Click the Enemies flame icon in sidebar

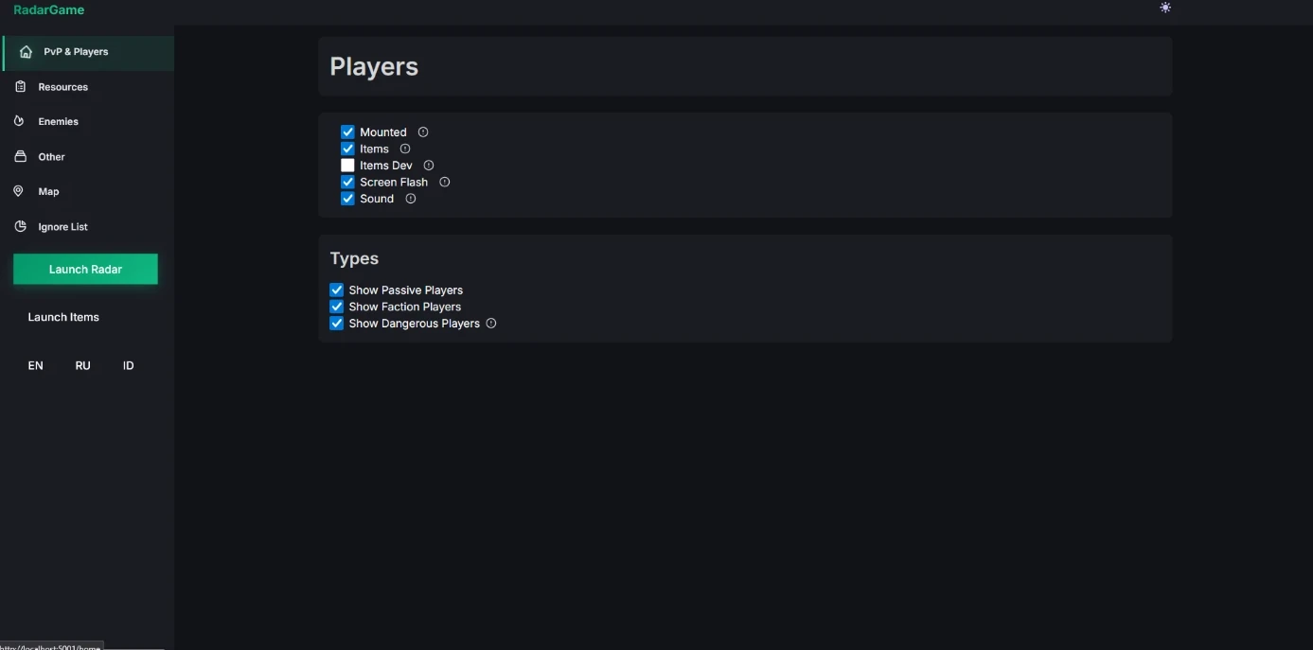[19, 121]
